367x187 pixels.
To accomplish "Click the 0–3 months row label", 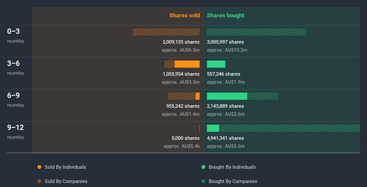I will click(16, 36).
